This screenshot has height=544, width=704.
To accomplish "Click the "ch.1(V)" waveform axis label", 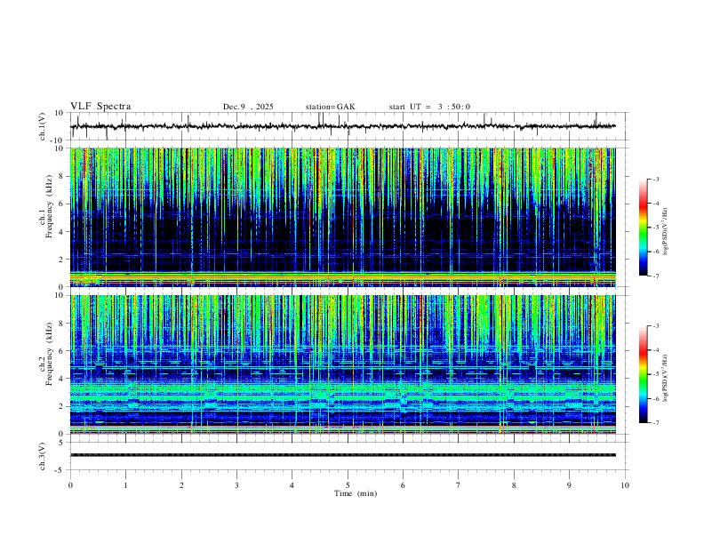I will pyautogui.click(x=43, y=126).
